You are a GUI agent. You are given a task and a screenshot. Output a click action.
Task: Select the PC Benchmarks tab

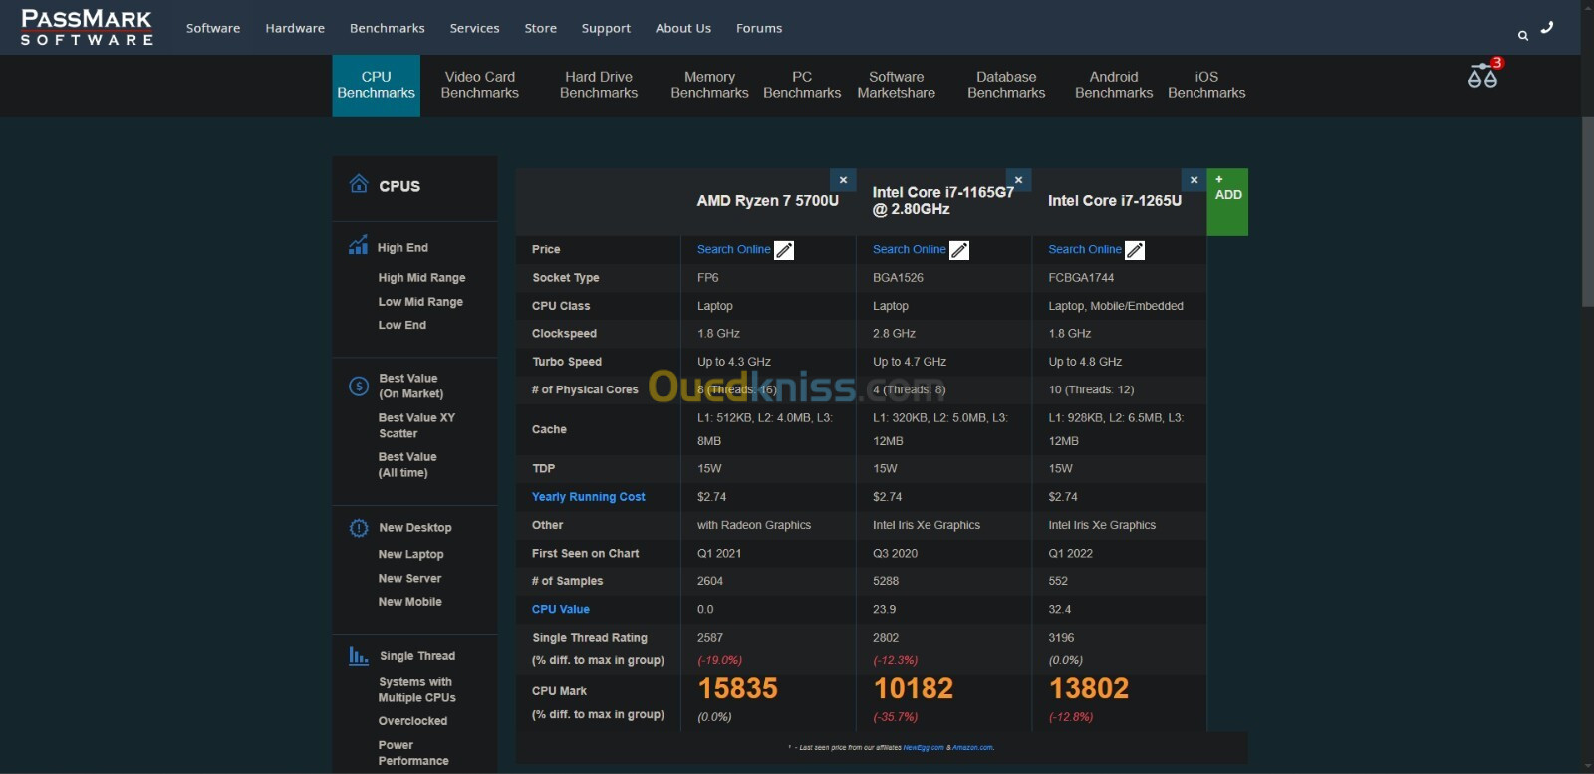pyautogui.click(x=802, y=85)
